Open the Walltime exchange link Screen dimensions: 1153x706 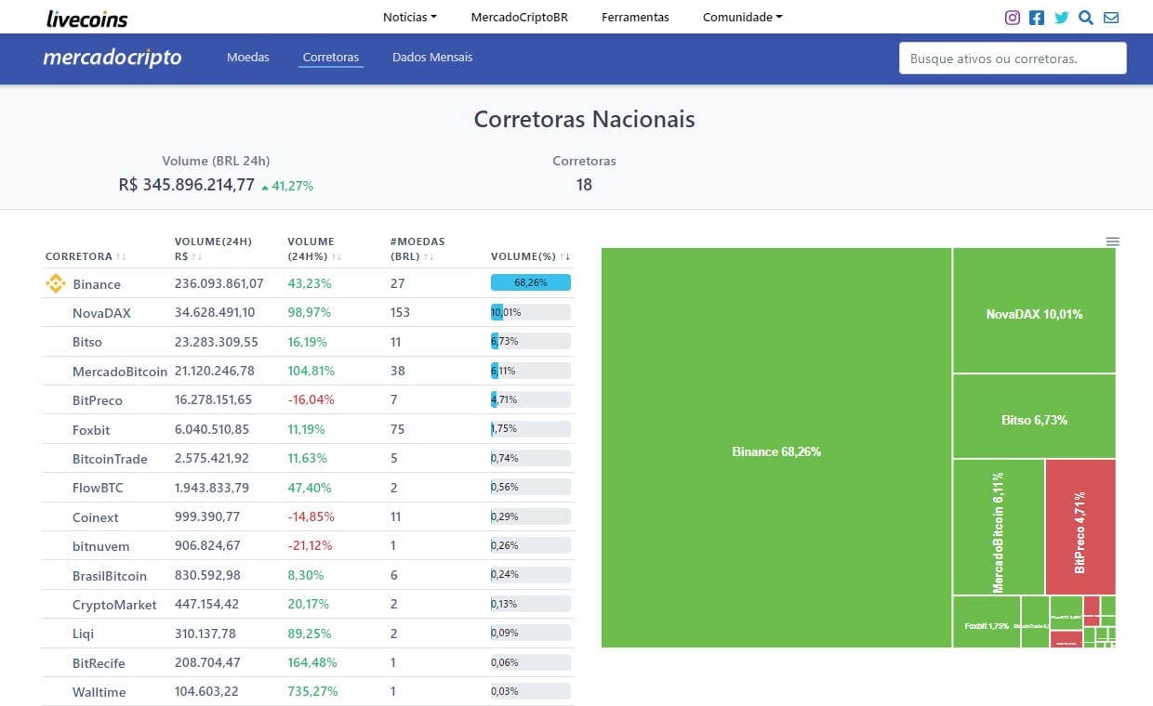(99, 692)
